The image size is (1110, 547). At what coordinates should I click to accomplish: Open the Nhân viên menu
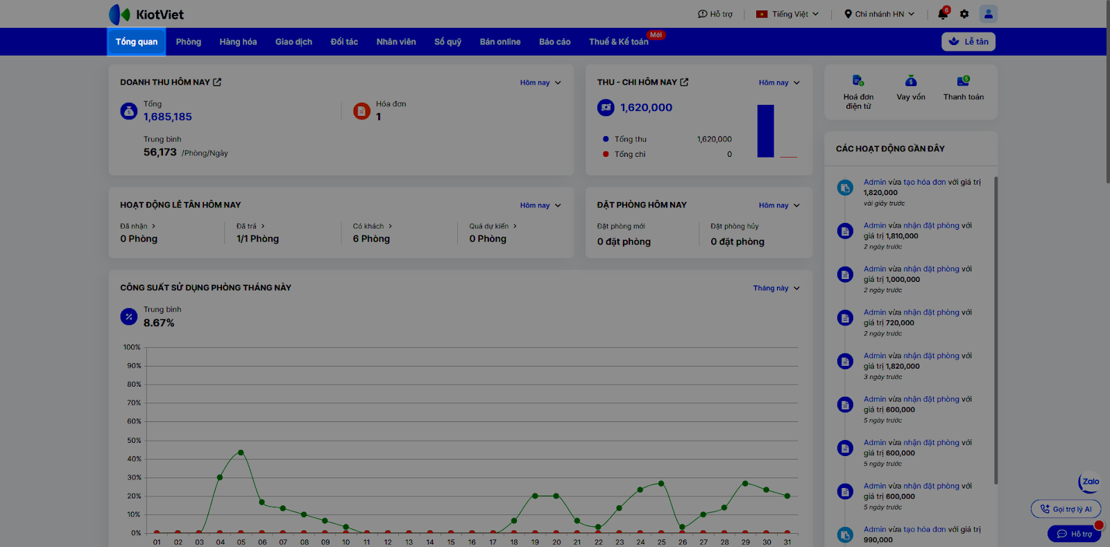[x=396, y=42]
